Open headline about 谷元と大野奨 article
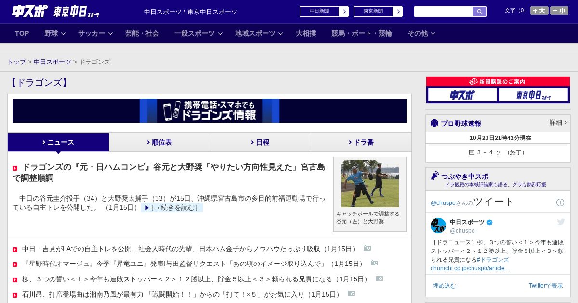Screen dimensions: 578x303 pos(169,173)
